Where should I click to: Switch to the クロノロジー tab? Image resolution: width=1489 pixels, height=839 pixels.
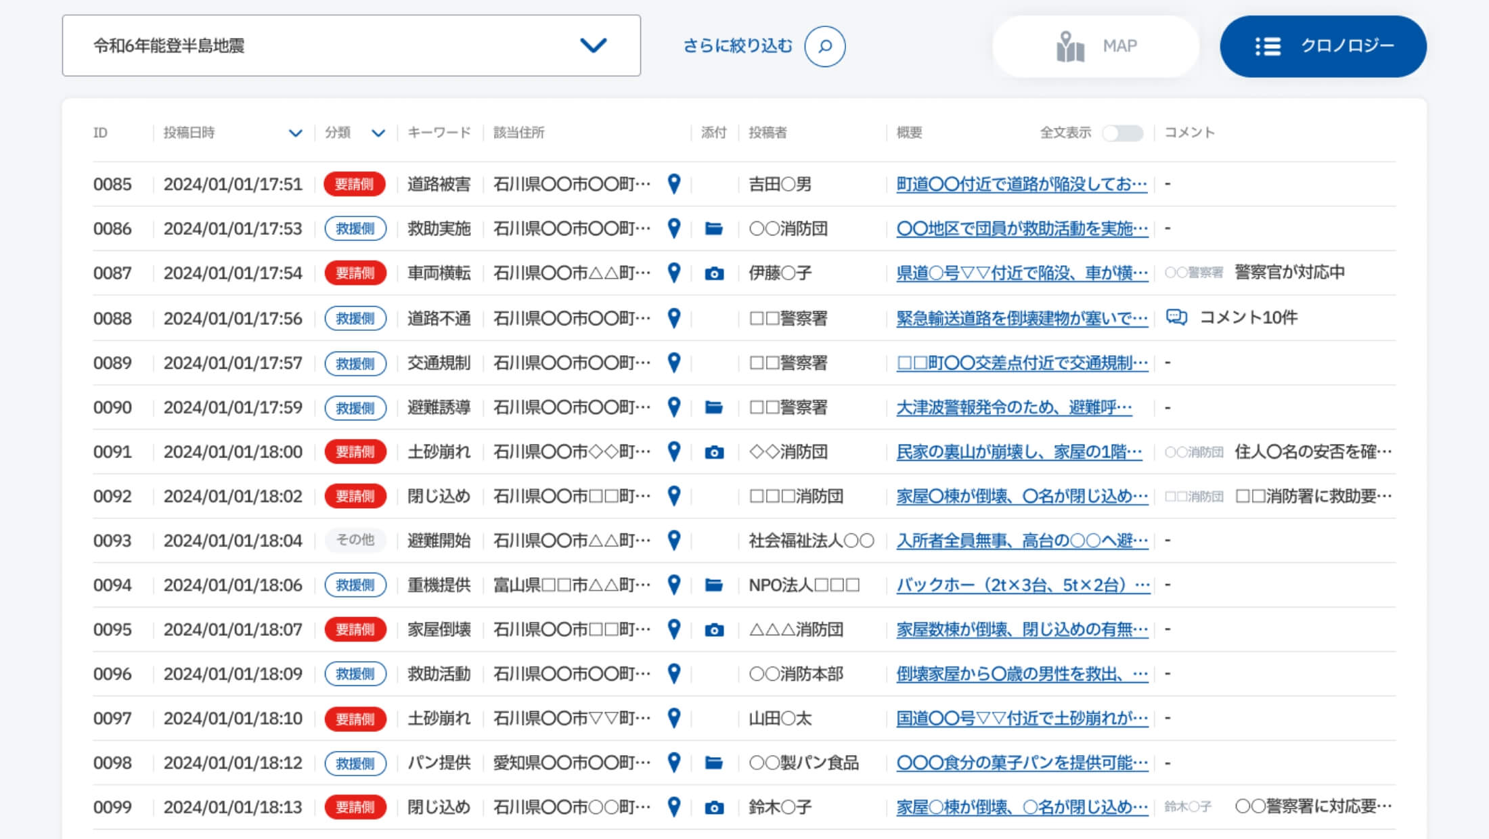click(x=1323, y=46)
